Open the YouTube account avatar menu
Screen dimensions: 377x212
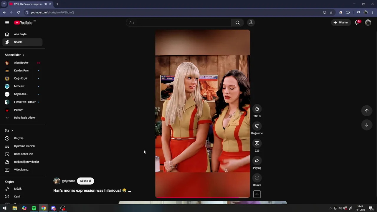pos(368,23)
